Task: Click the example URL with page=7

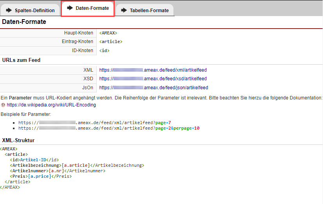Action: tap(94, 123)
